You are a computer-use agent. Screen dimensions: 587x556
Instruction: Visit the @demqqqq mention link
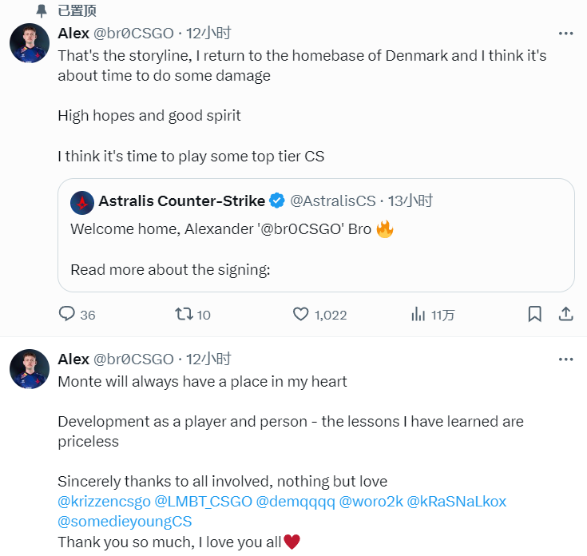pos(294,502)
